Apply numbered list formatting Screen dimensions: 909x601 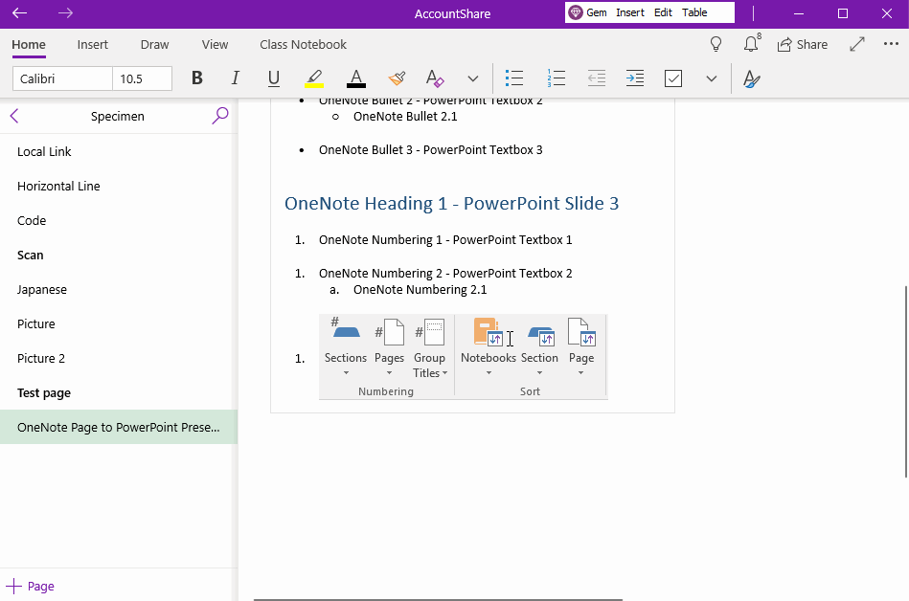click(x=557, y=78)
